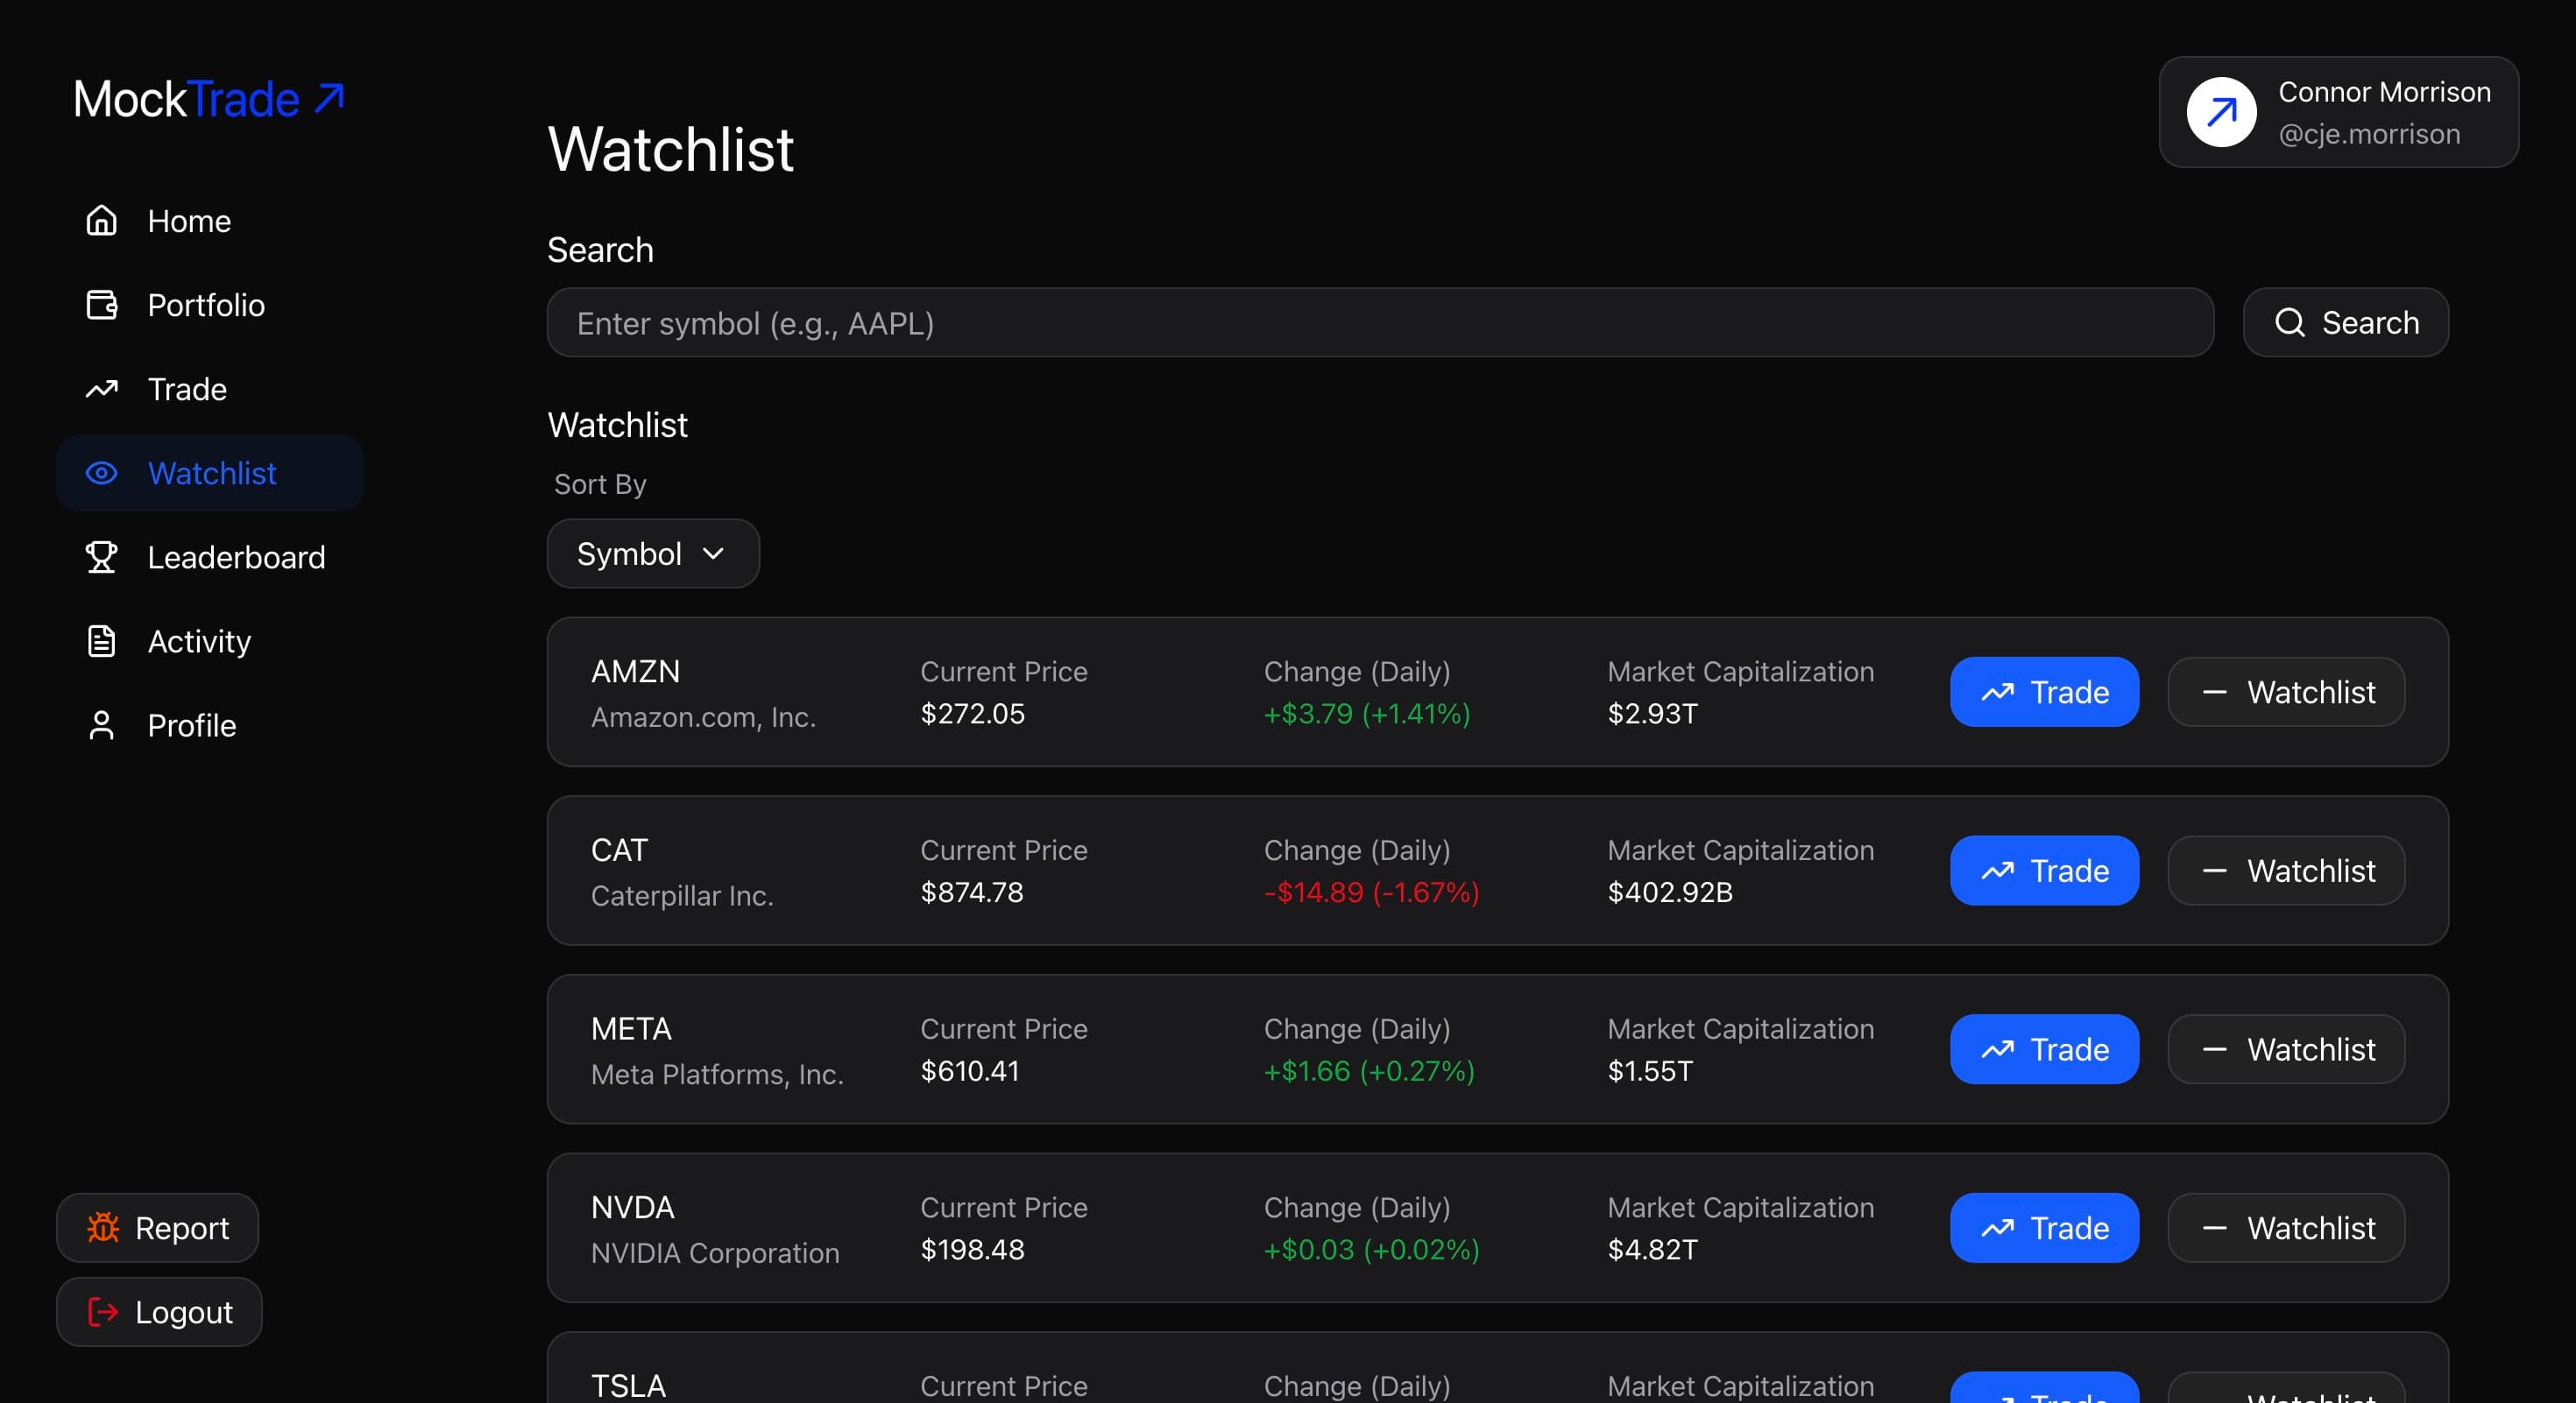This screenshot has height=1403, width=2576.
Task: Open the Portfolio page
Action: point(210,305)
